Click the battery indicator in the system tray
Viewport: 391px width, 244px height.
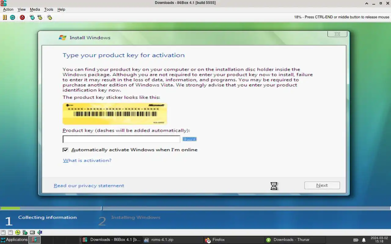(356, 240)
